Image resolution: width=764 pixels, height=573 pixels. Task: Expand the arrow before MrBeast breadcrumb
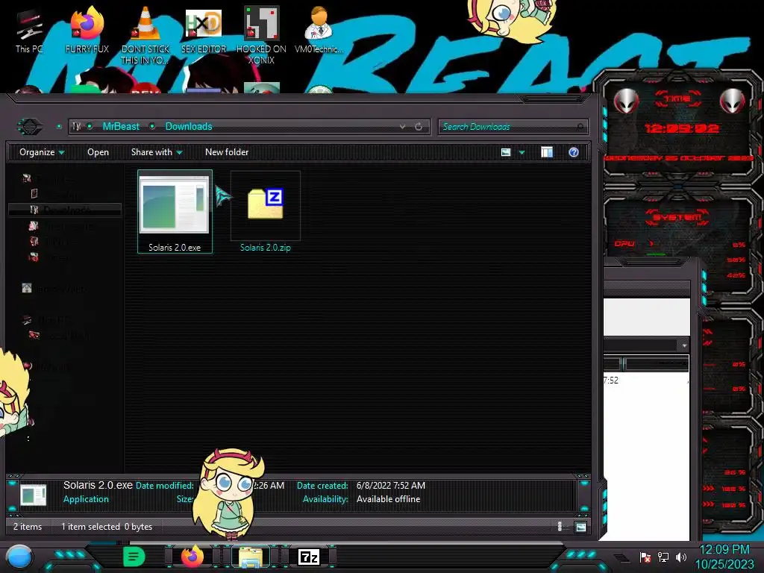tap(90, 127)
